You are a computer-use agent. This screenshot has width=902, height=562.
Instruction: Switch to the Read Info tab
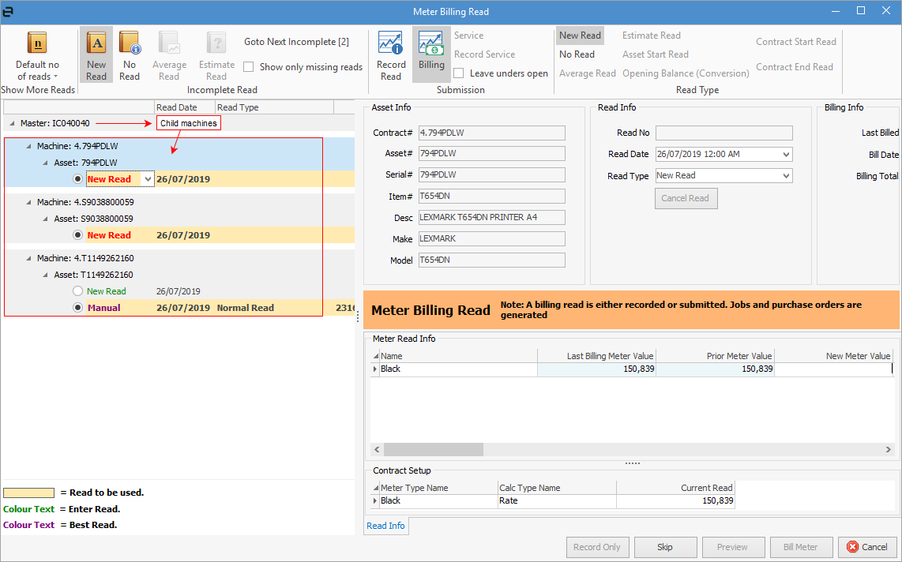[385, 525]
